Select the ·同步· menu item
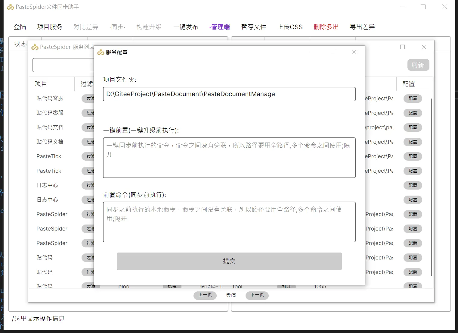458x333 pixels. [117, 27]
